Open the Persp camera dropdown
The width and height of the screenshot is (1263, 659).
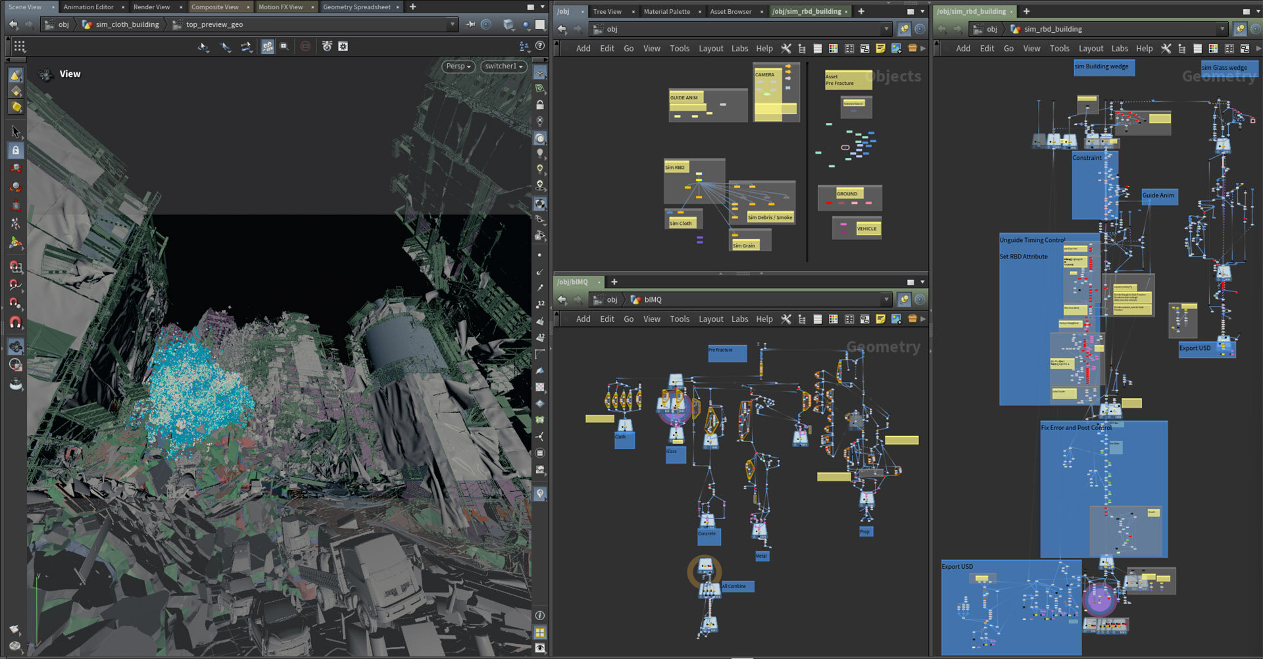(x=458, y=66)
